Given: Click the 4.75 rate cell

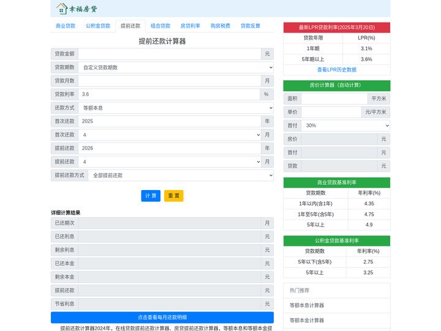Looking at the screenshot, I should click(369, 215).
